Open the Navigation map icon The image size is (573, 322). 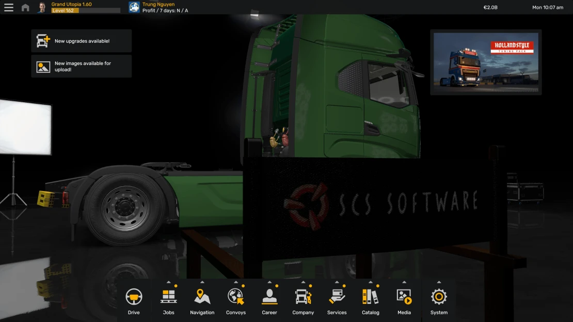(202, 296)
